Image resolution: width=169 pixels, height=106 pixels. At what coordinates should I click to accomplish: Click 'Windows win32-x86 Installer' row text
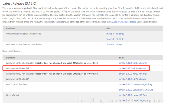(x=52, y=74)
